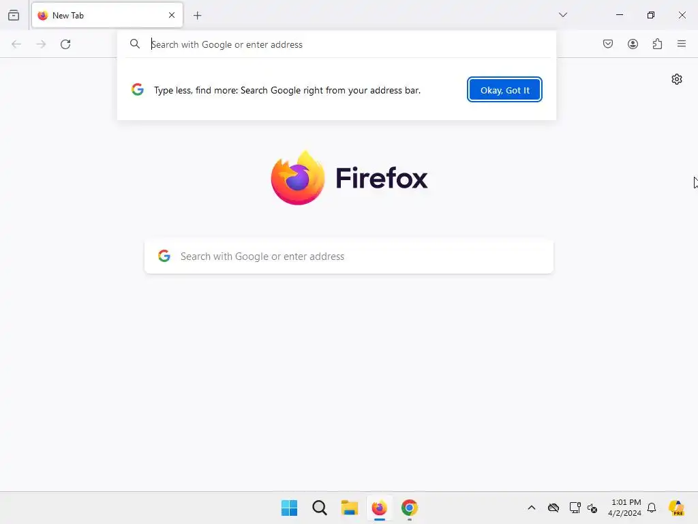Expand the list all tabs chevron
This screenshot has height=524, width=698.
coord(562,15)
